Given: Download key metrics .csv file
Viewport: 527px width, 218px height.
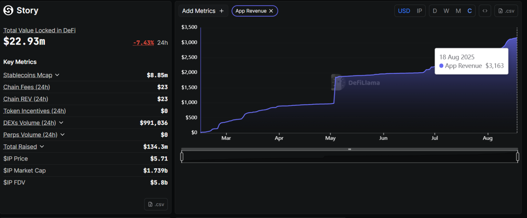Looking at the screenshot, I should (x=156, y=204).
